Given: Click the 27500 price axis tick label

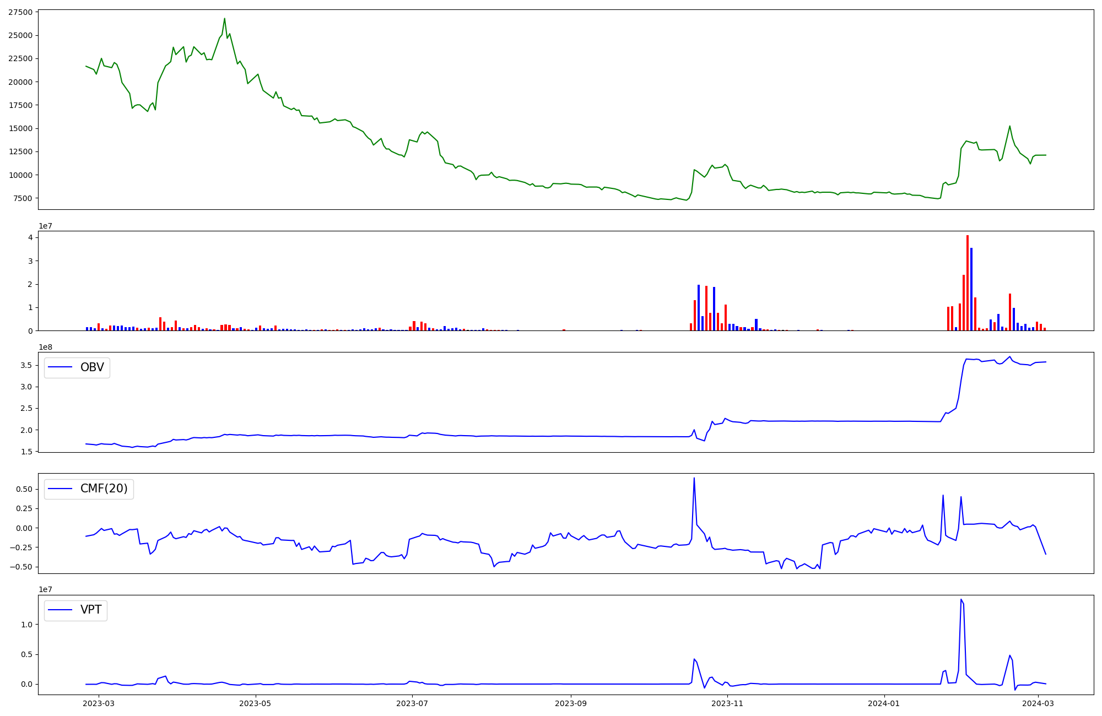Looking at the screenshot, I should [20, 12].
